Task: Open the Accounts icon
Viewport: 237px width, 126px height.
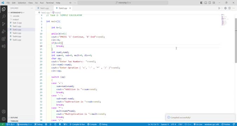Action: tap(4, 112)
